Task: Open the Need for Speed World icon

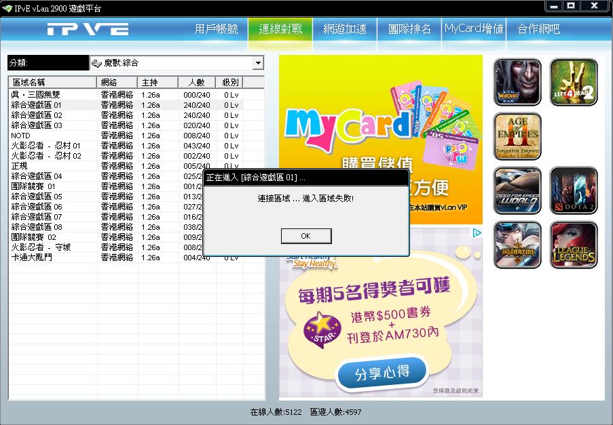Action: coord(517,191)
